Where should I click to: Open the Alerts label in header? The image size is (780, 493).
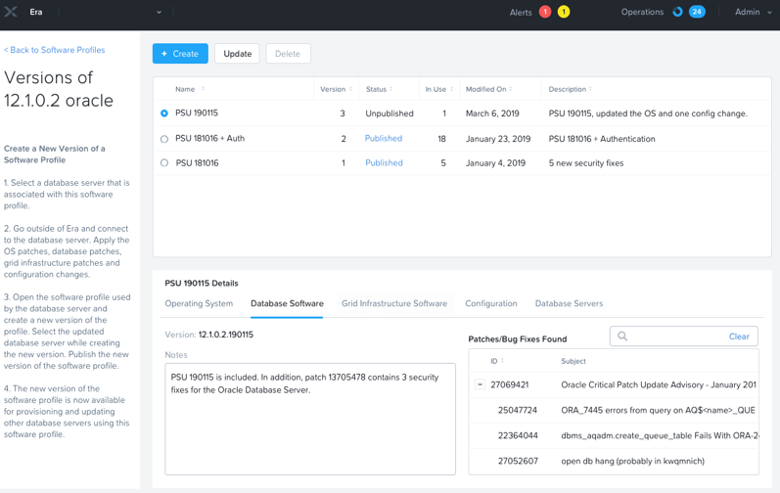coord(521,13)
